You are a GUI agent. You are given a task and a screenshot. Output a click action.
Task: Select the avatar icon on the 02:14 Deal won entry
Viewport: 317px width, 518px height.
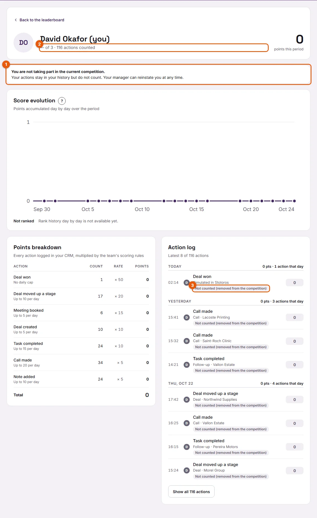tap(187, 283)
